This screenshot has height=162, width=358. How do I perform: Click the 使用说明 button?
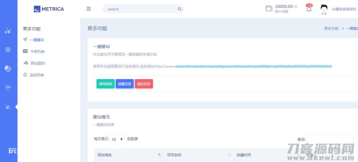tap(106, 84)
